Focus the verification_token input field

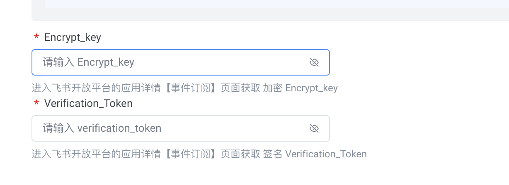tap(174, 128)
